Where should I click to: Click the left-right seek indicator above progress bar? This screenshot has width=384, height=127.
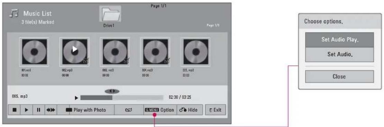pyautogui.click(x=112, y=91)
